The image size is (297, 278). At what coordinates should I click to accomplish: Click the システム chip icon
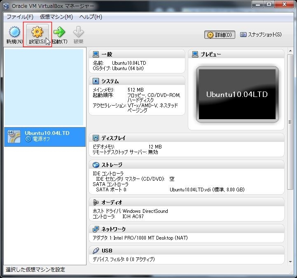click(96, 81)
